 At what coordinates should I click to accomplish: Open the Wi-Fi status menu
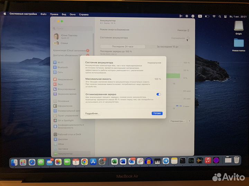[x=214, y=16]
